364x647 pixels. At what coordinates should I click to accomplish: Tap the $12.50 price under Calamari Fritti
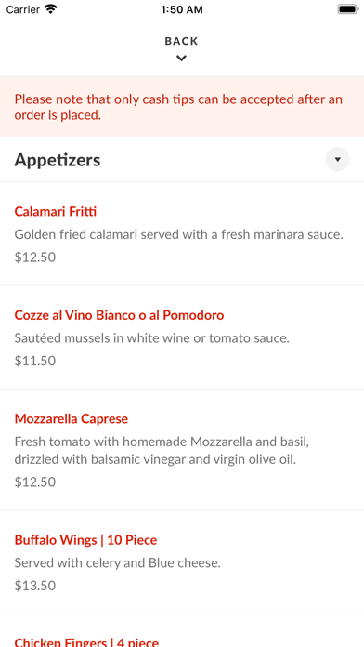tap(35, 257)
